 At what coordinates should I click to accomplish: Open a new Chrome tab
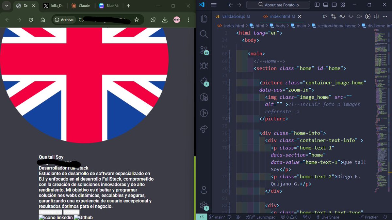(x=128, y=6)
